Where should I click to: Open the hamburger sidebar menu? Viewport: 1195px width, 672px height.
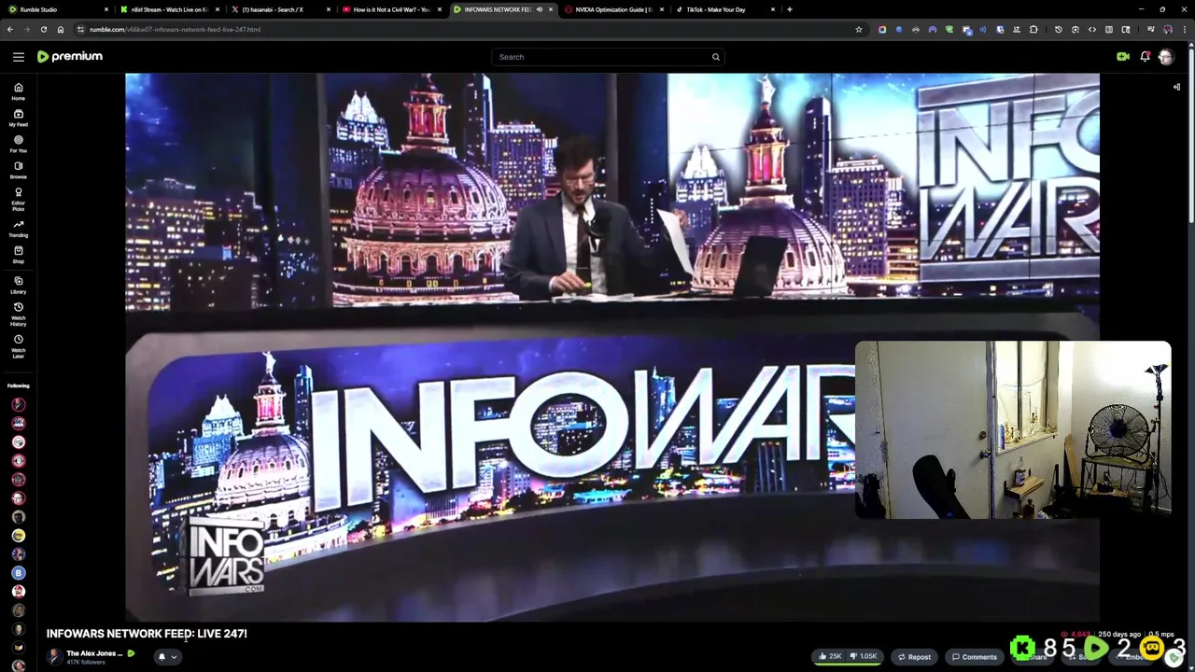[19, 57]
